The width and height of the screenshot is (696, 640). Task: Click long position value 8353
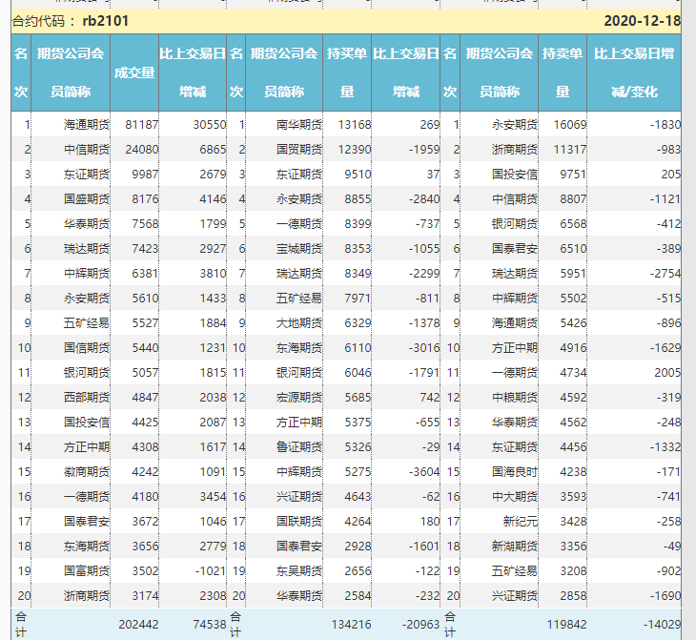(358, 249)
